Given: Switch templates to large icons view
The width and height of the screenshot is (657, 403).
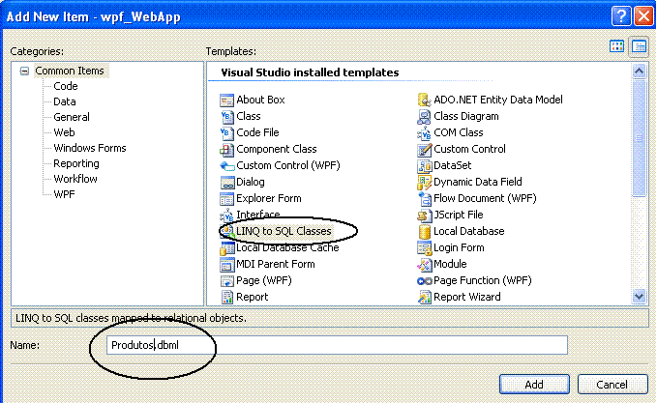Looking at the screenshot, I should tap(616, 46).
